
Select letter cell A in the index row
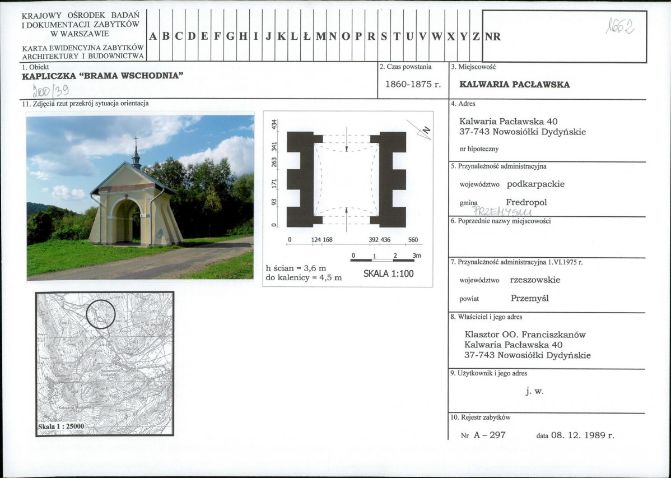coord(153,37)
